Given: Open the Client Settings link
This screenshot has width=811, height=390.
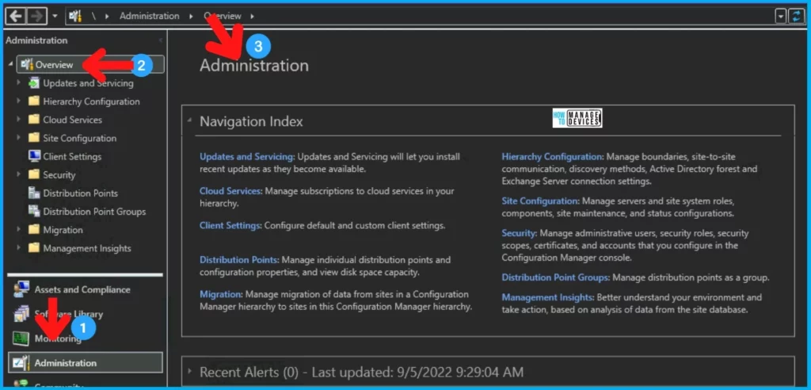Looking at the screenshot, I should pos(230,225).
